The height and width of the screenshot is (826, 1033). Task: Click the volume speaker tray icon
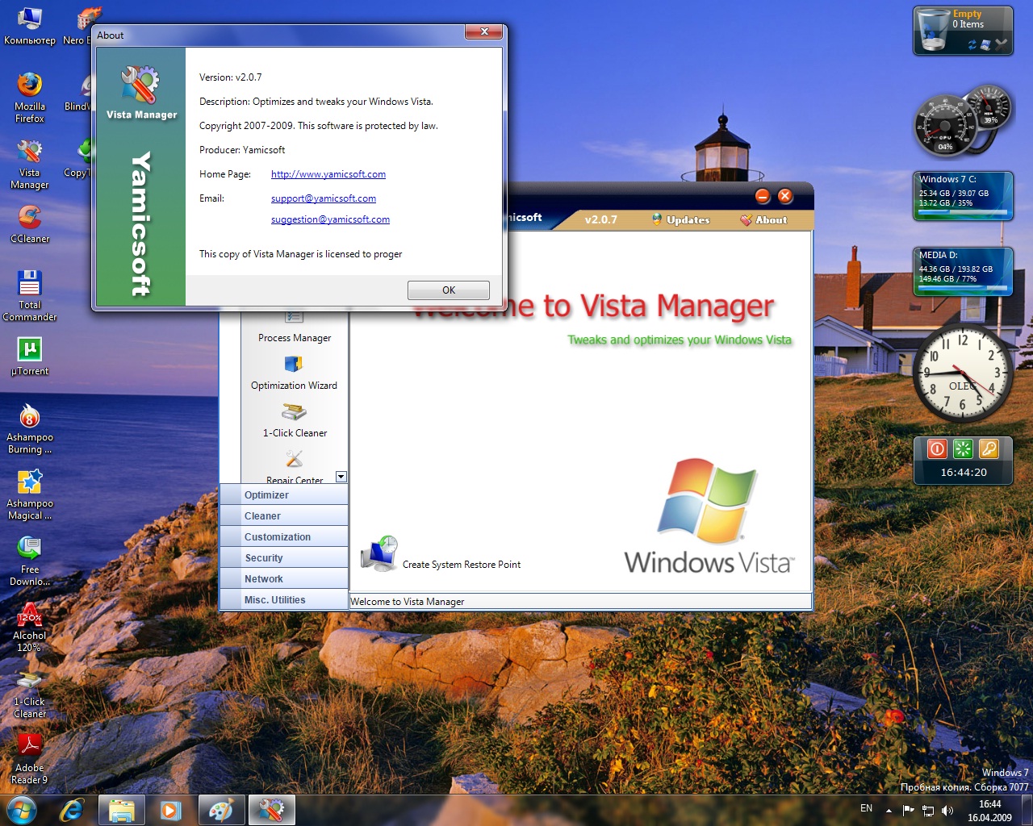click(x=947, y=810)
